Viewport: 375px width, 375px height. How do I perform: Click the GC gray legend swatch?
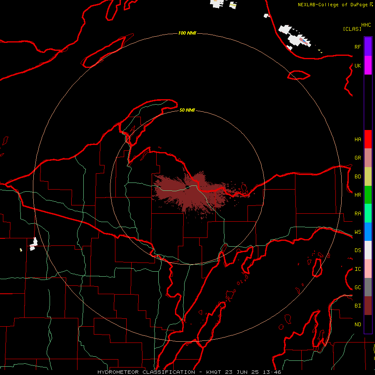pos(368,287)
